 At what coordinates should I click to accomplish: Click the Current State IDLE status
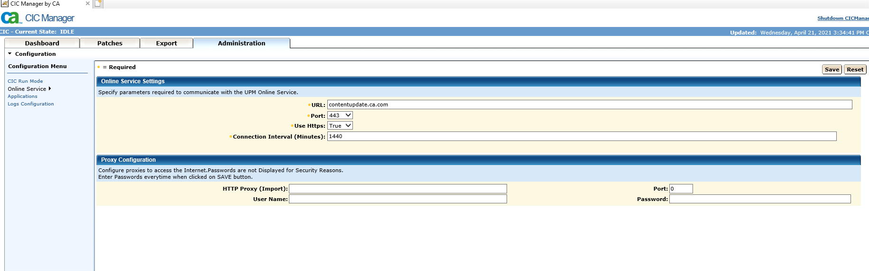pos(37,32)
